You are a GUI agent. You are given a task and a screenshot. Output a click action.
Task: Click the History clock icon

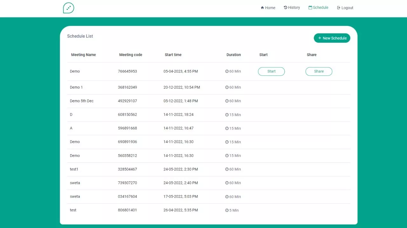[x=285, y=8]
